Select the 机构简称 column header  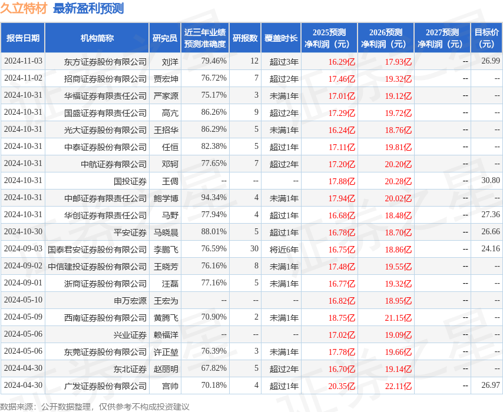pyautogui.click(x=97, y=38)
